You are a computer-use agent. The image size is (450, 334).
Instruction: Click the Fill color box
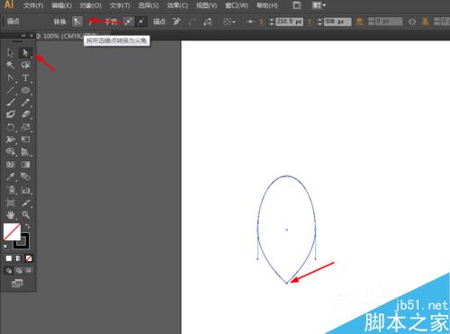[12, 231]
